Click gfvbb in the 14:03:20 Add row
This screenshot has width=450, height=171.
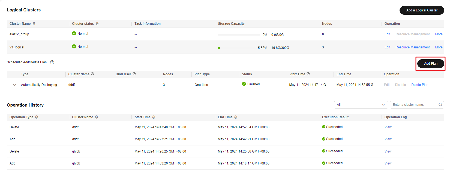click(x=76, y=163)
